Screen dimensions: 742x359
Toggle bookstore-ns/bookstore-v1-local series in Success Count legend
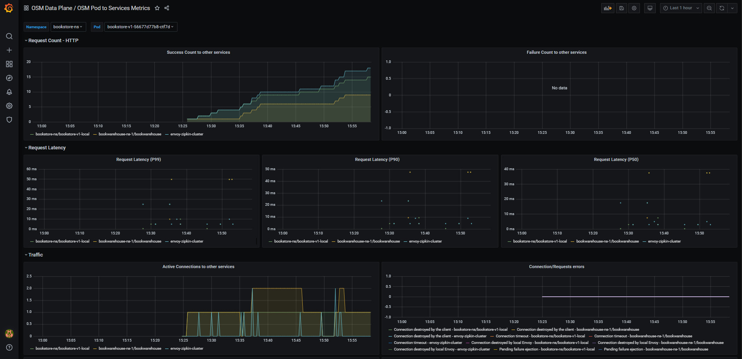pyautogui.click(x=62, y=134)
